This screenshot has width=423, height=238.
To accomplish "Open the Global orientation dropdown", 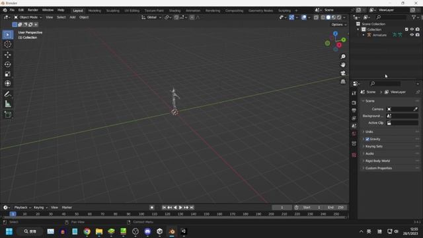I will (151, 17).
